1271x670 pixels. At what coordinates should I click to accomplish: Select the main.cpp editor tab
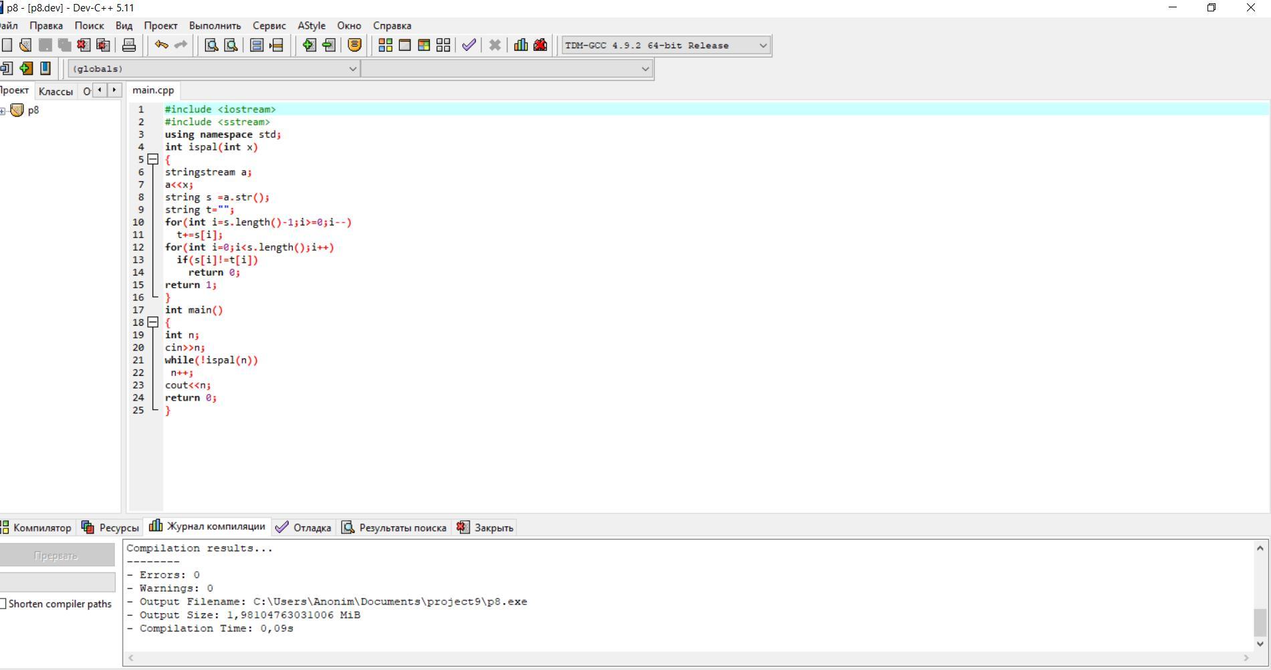tap(153, 90)
